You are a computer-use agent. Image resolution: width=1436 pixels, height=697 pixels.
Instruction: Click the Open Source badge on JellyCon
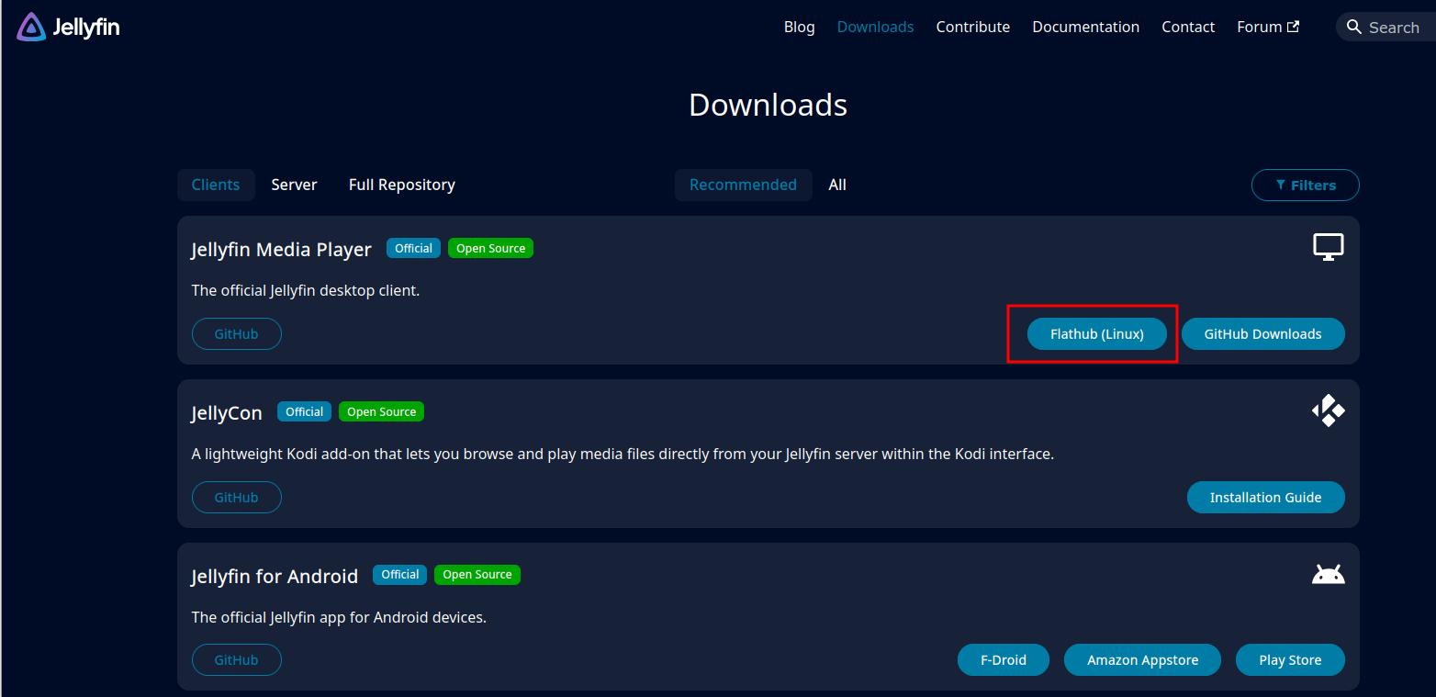point(381,411)
